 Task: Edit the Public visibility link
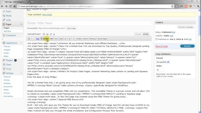click(x=171, y=36)
